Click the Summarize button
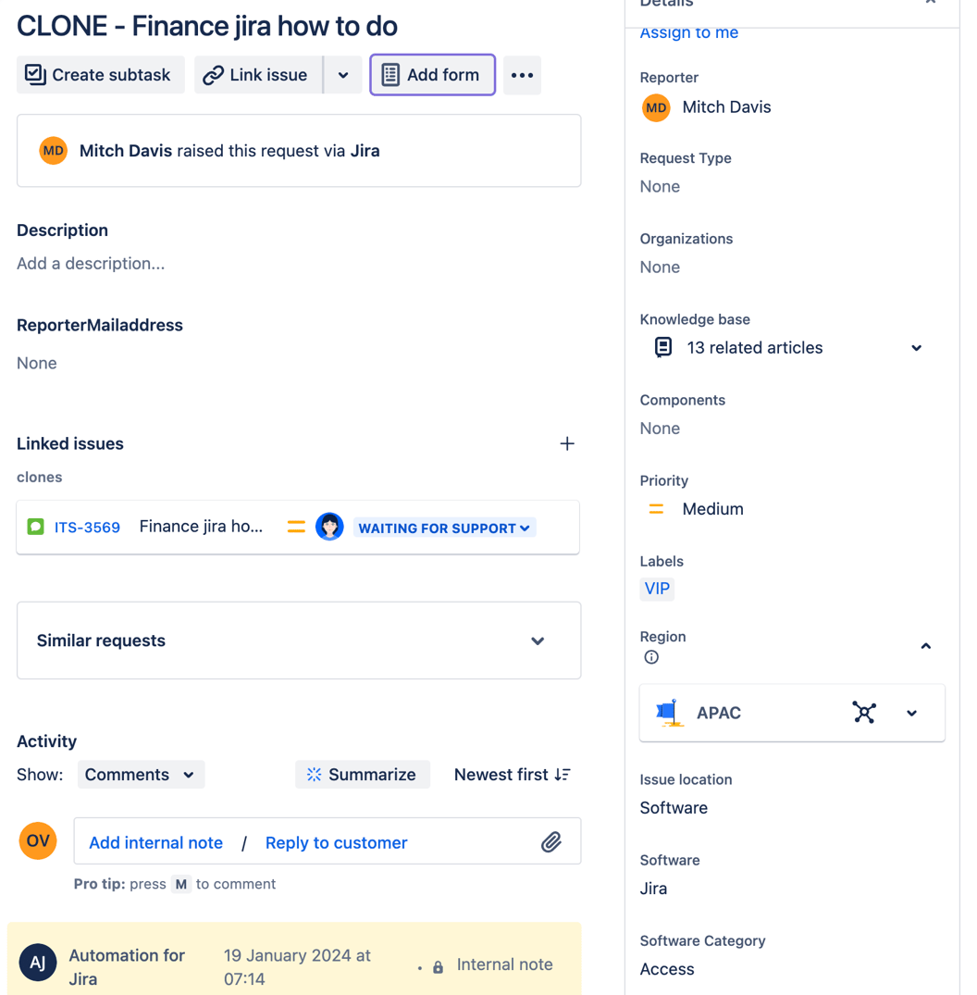 [362, 775]
